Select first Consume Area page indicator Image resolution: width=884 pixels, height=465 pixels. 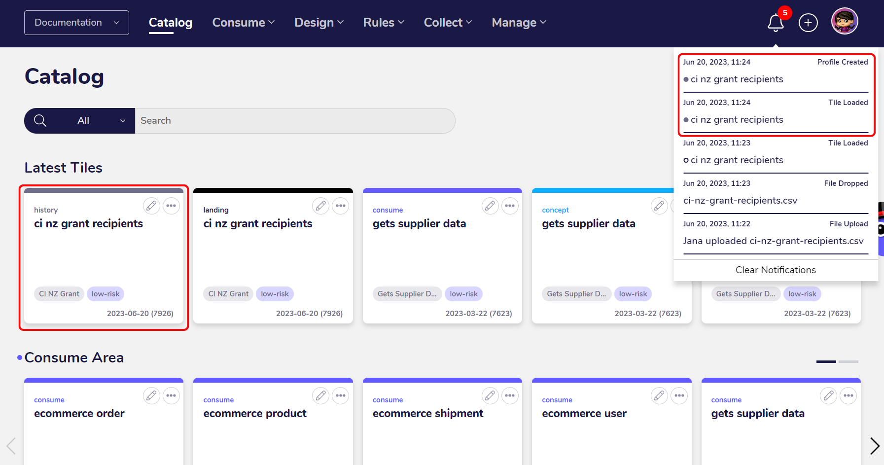(826, 361)
